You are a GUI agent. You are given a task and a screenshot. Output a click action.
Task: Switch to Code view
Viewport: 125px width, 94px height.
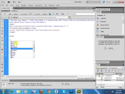click(x=5, y=14)
